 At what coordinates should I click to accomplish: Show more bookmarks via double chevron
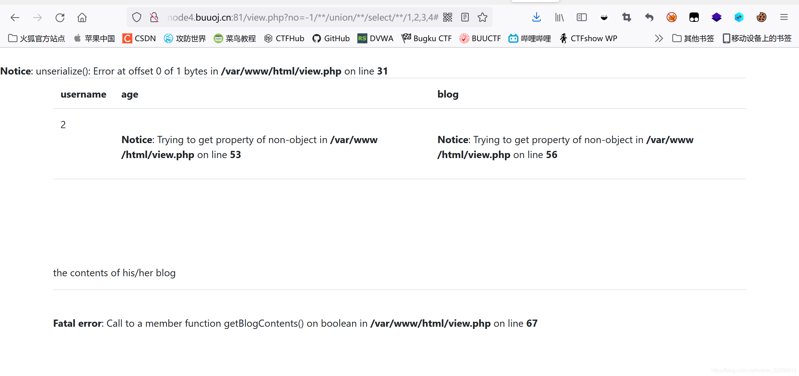click(659, 39)
